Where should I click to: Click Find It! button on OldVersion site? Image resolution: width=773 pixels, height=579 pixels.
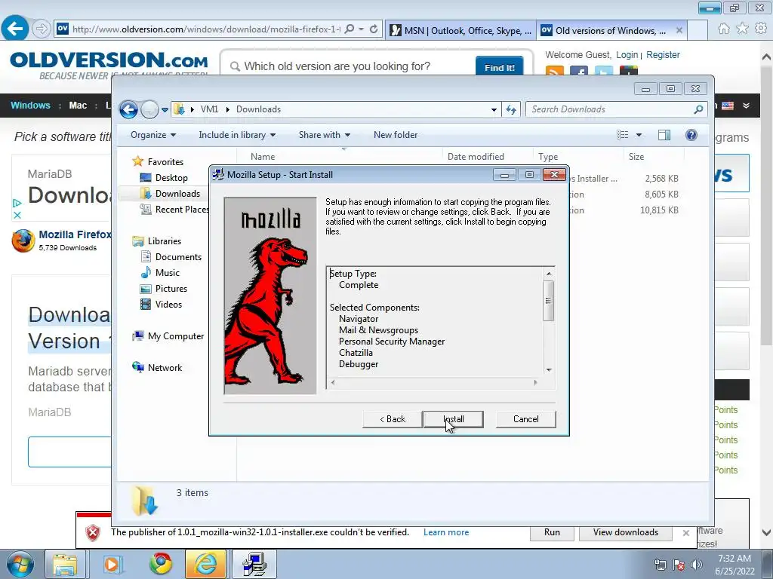click(500, 67)
